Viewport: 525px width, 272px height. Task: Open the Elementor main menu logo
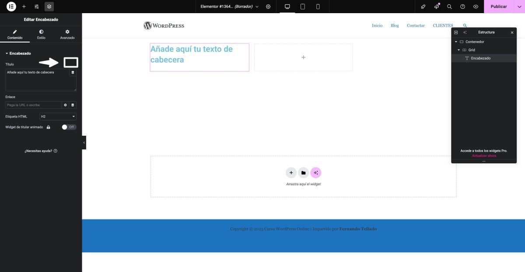(11, 7)
